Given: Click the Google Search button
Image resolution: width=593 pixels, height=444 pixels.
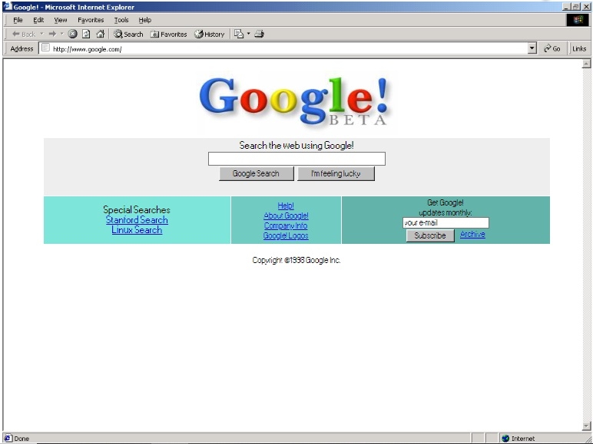Looking at the screenshot, I should (256, 173).
